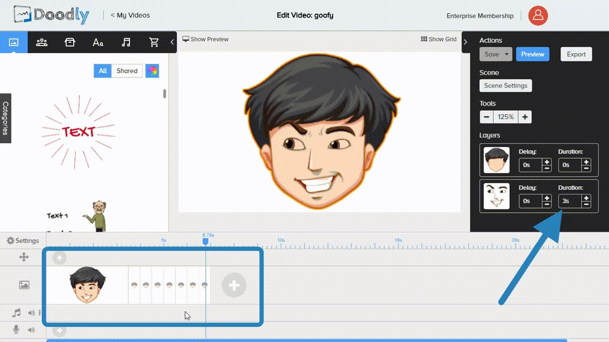Select the Text assets tab icon

click(98, 43)
